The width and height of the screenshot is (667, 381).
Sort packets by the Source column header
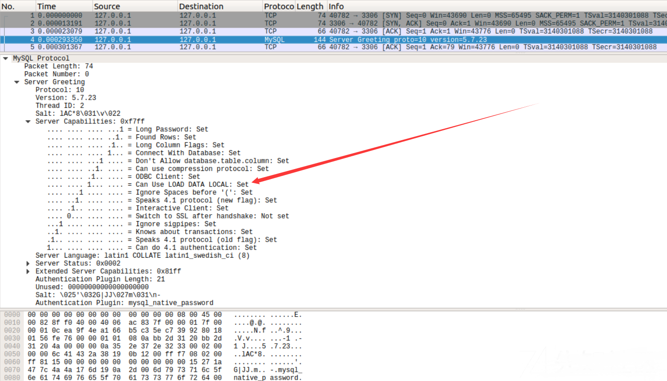(135, 6)
